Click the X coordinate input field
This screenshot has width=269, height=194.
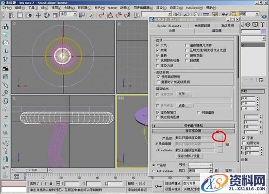[x=72, y=184]
